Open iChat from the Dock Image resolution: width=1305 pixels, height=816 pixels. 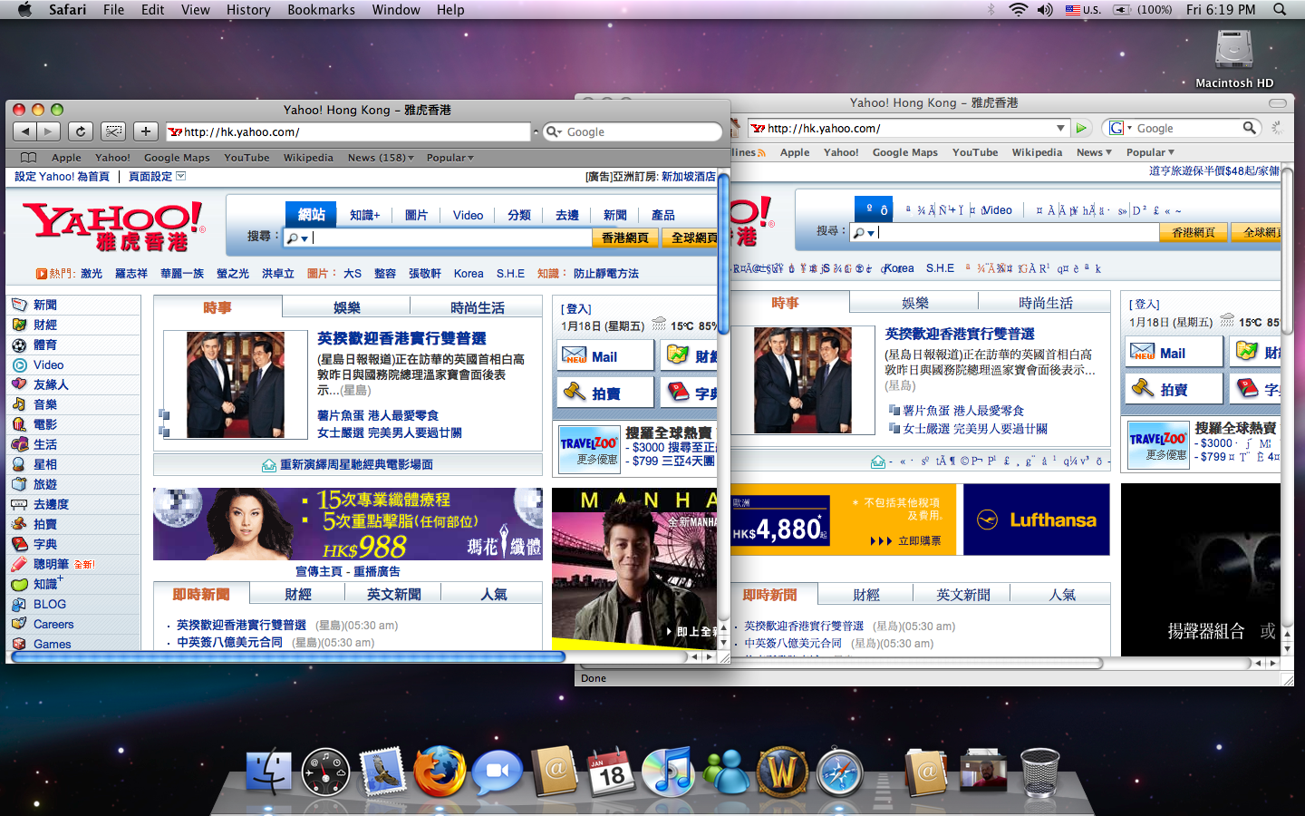point(497,772)
